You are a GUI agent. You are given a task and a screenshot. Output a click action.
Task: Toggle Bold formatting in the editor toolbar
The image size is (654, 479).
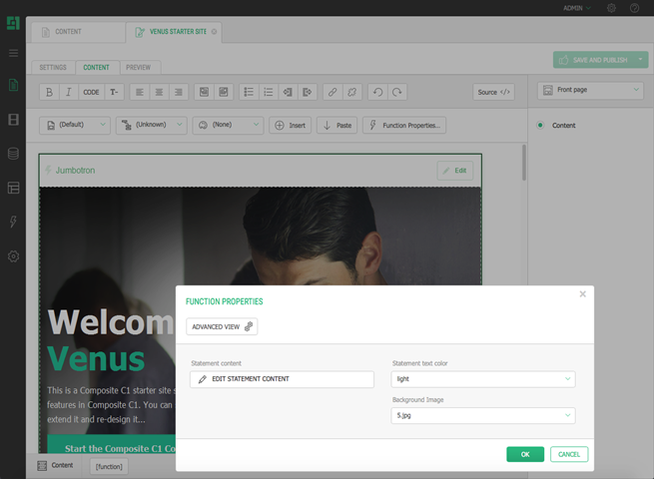tap(50, 92)
